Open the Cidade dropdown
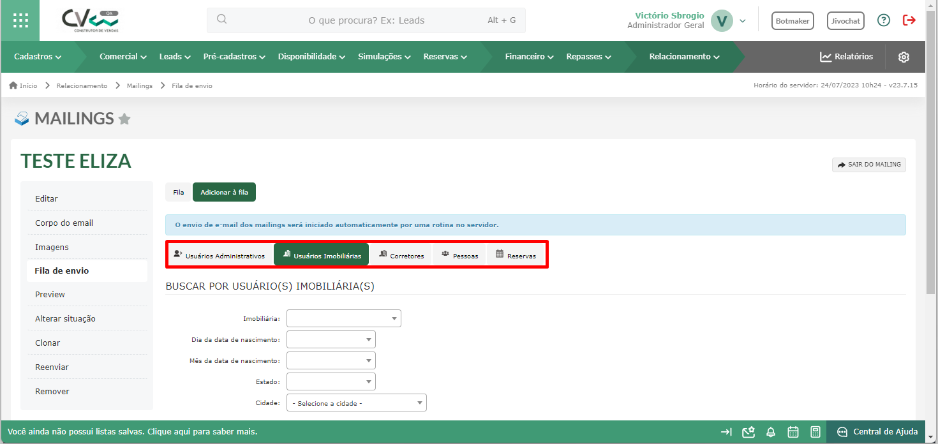938x444 pixels. pos(357,403)
